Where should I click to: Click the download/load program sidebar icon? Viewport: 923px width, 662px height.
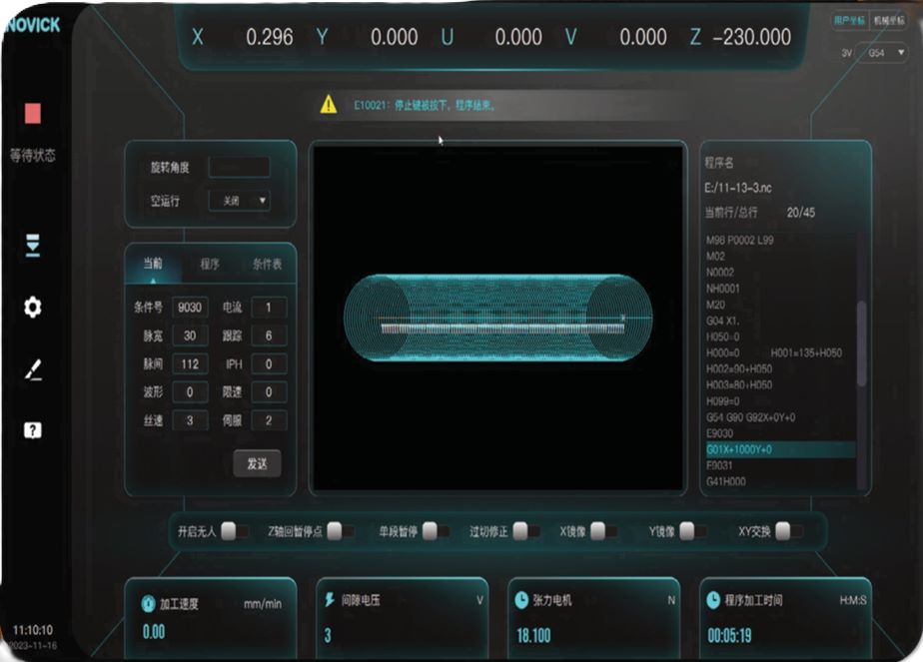[x=33, y=248]
